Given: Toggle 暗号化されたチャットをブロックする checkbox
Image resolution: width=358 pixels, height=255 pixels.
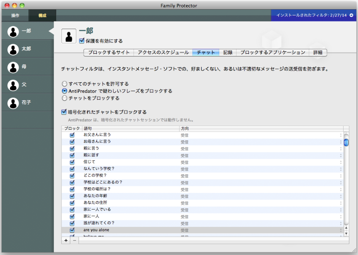Looking at the screenshot, I should coord(64,112).
